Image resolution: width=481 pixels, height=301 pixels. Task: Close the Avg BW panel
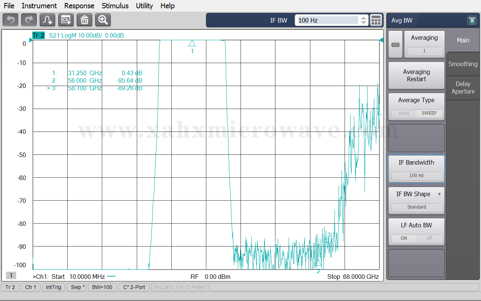[472, 21]
